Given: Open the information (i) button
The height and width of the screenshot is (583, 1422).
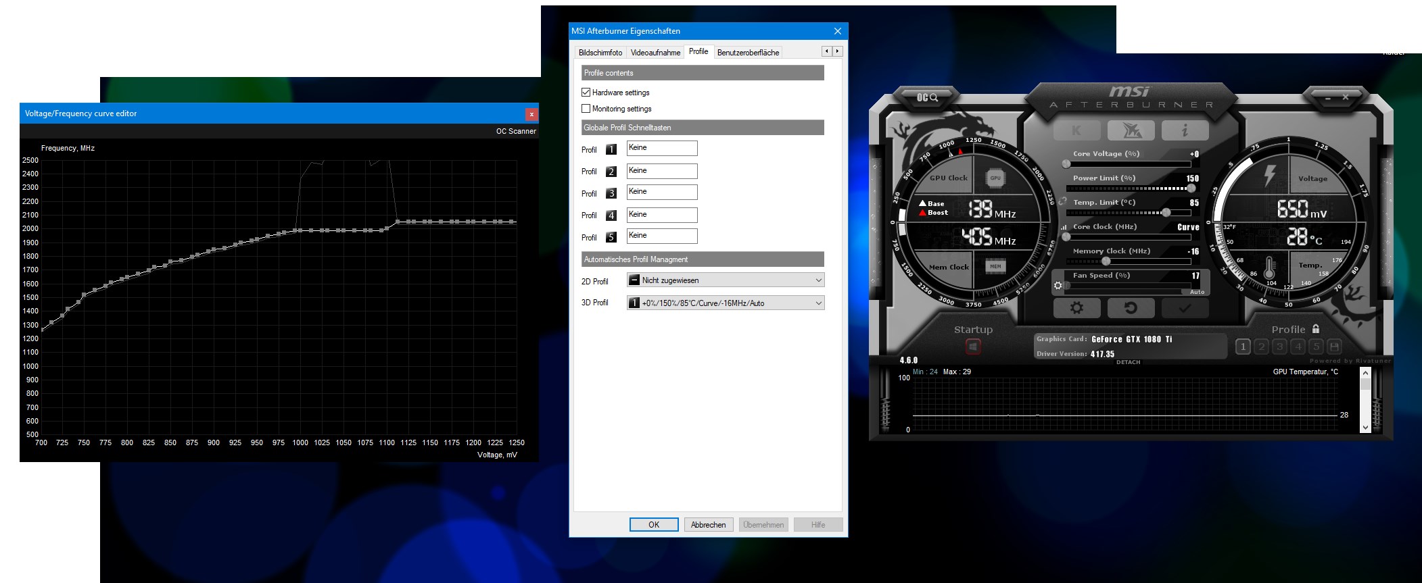Looking at the screenshot, I should (x=1185, y=131).
